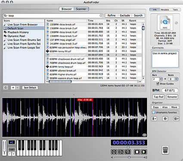Sort the file list by the SR column
The width and height of the screenshot is (183, 161).
(x=124, y=21)
